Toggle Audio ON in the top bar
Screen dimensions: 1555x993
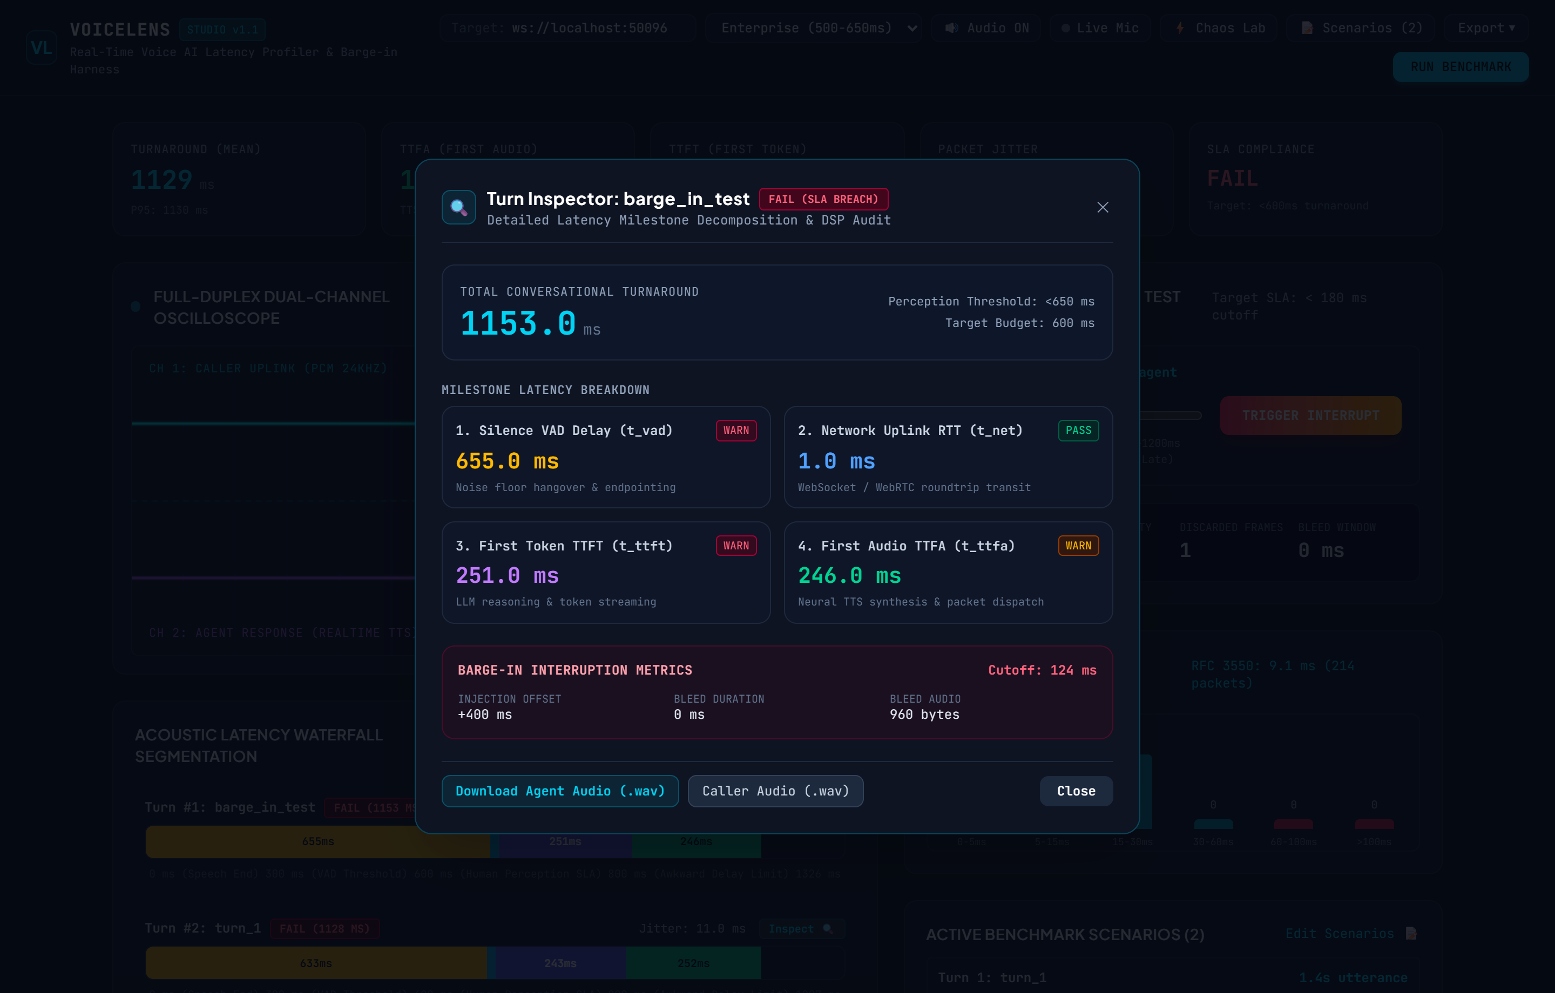pos(986,28)
